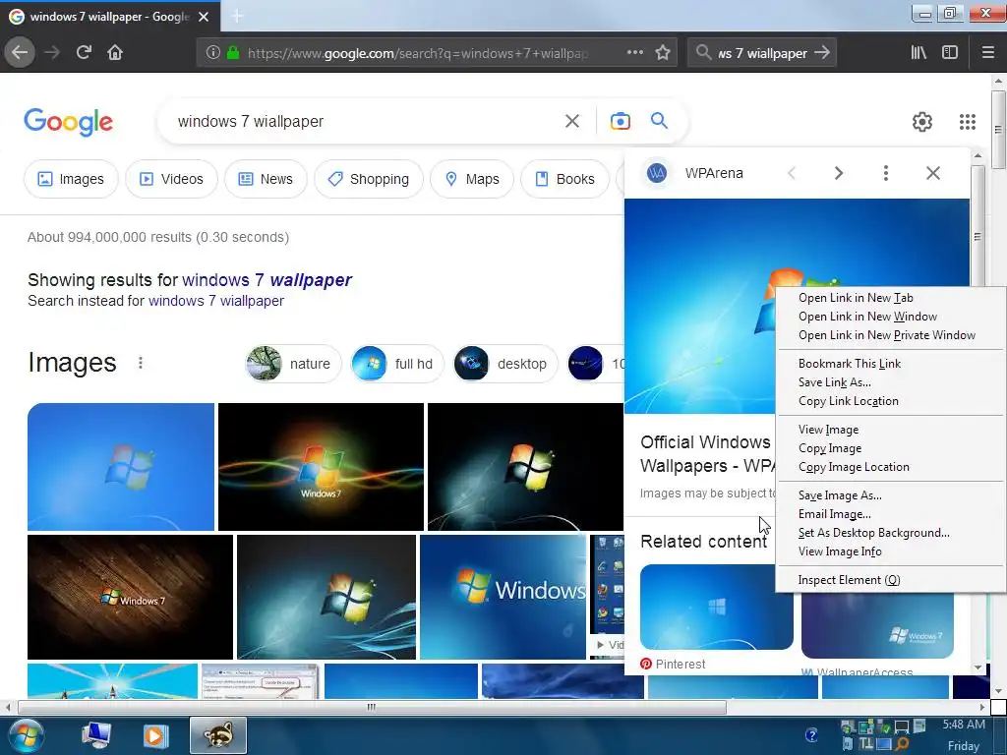The width and height of the screenshot is (1007, 755).
Task: Click the green padlock security icon
Action: pos(233,52)
